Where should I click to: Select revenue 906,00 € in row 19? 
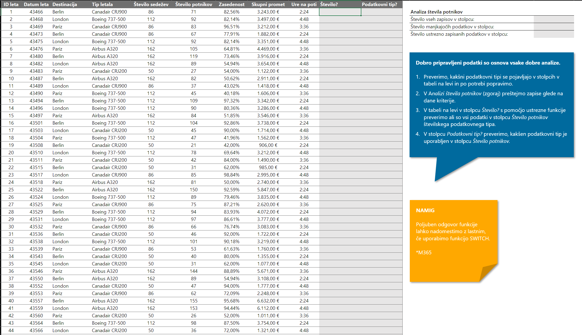pyautogui.click(x=268, y=145)
